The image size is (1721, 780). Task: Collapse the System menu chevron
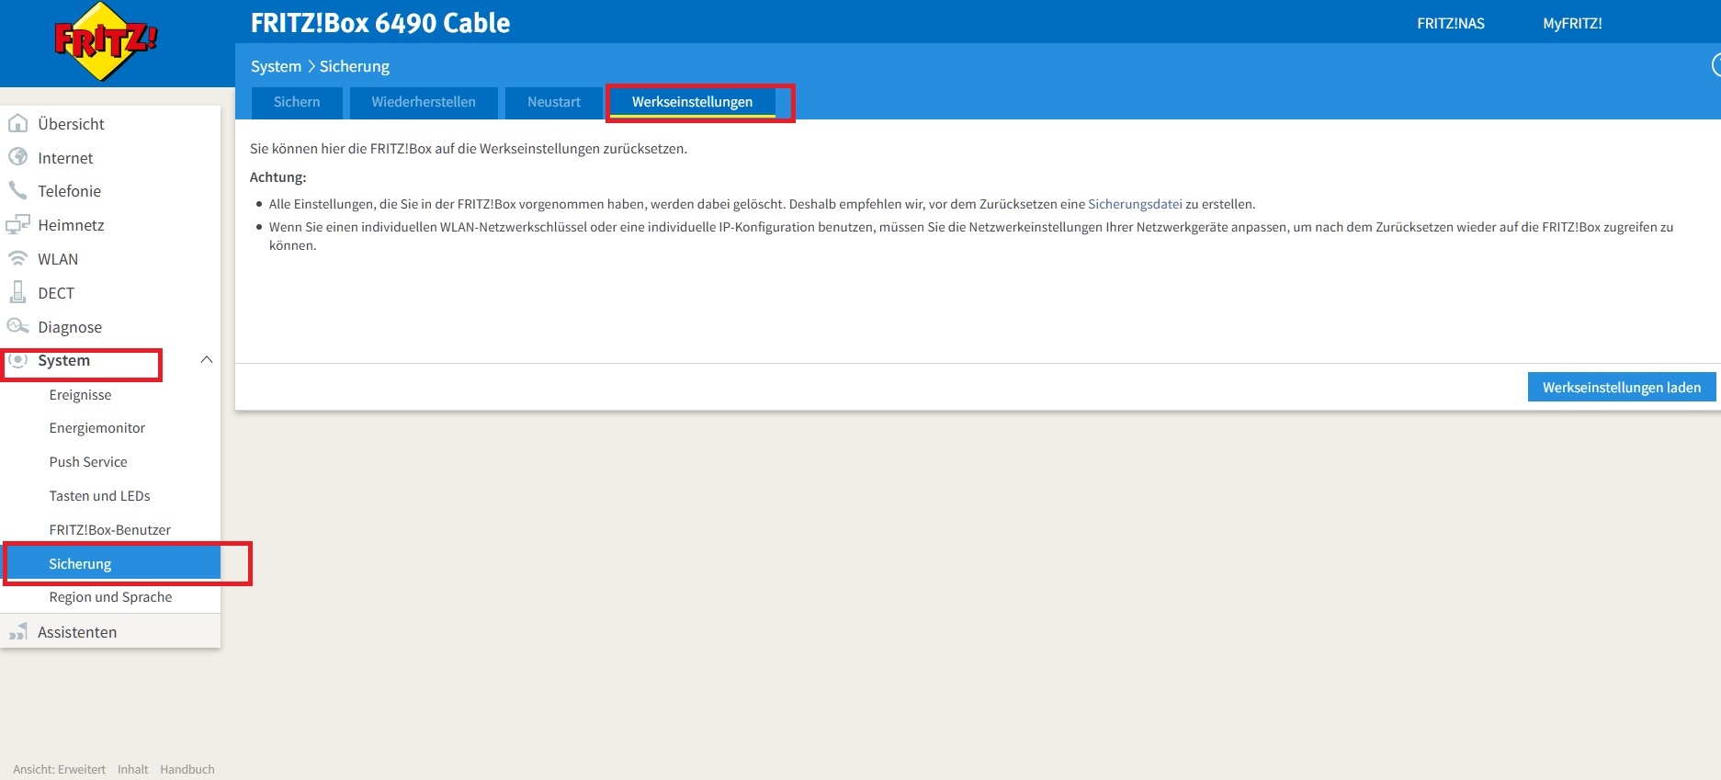click(207, 360)
